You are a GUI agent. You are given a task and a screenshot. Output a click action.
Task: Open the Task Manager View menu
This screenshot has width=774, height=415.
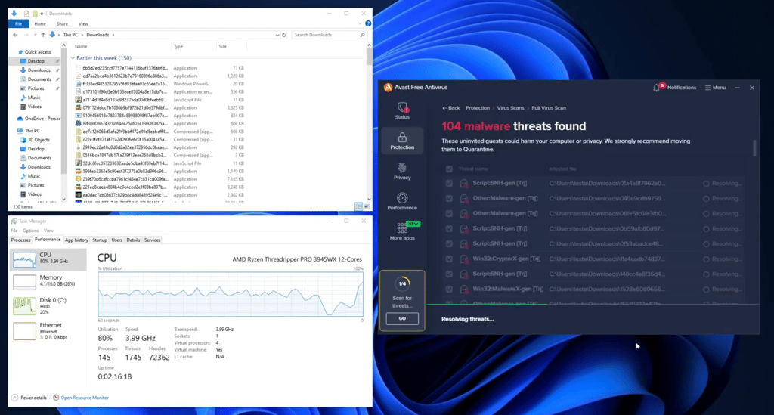(x=48, y=231)
